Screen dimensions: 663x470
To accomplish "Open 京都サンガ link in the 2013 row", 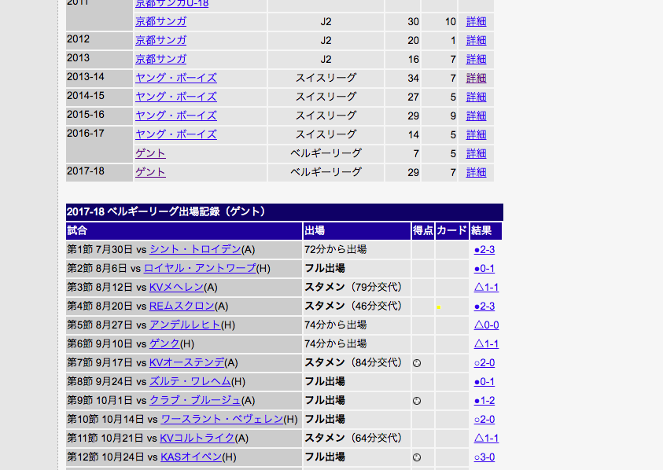I will point(160,59).
